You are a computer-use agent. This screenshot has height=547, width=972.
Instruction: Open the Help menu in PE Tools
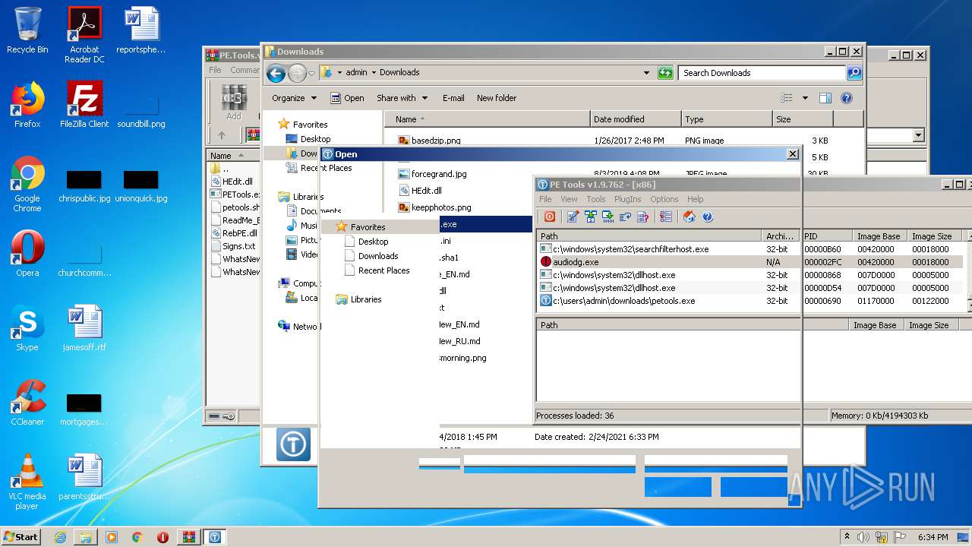point(695,199)
